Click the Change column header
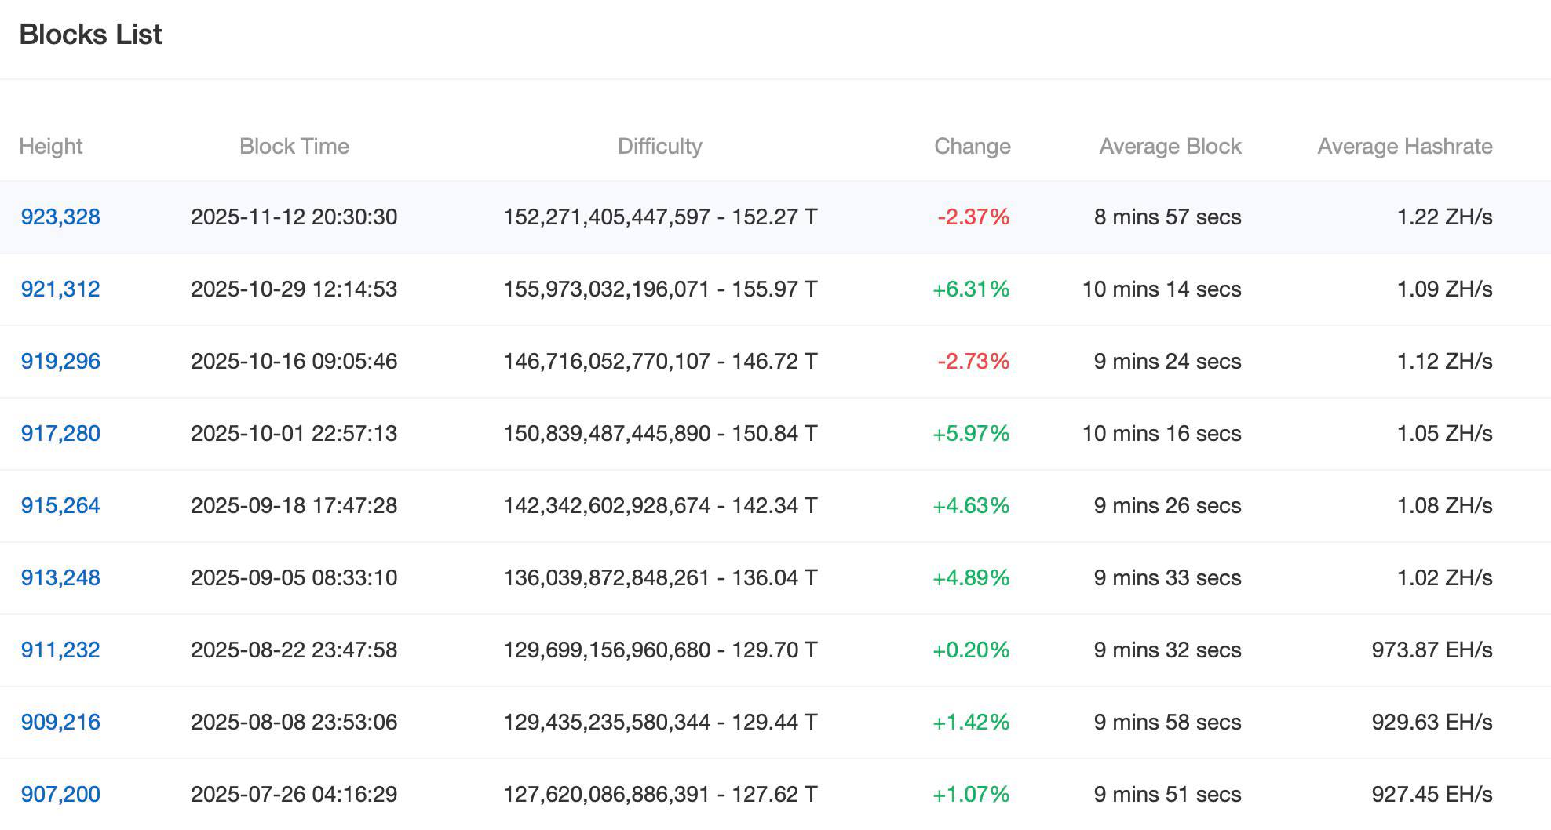The image size is (1551, 830). pos(972,147)
